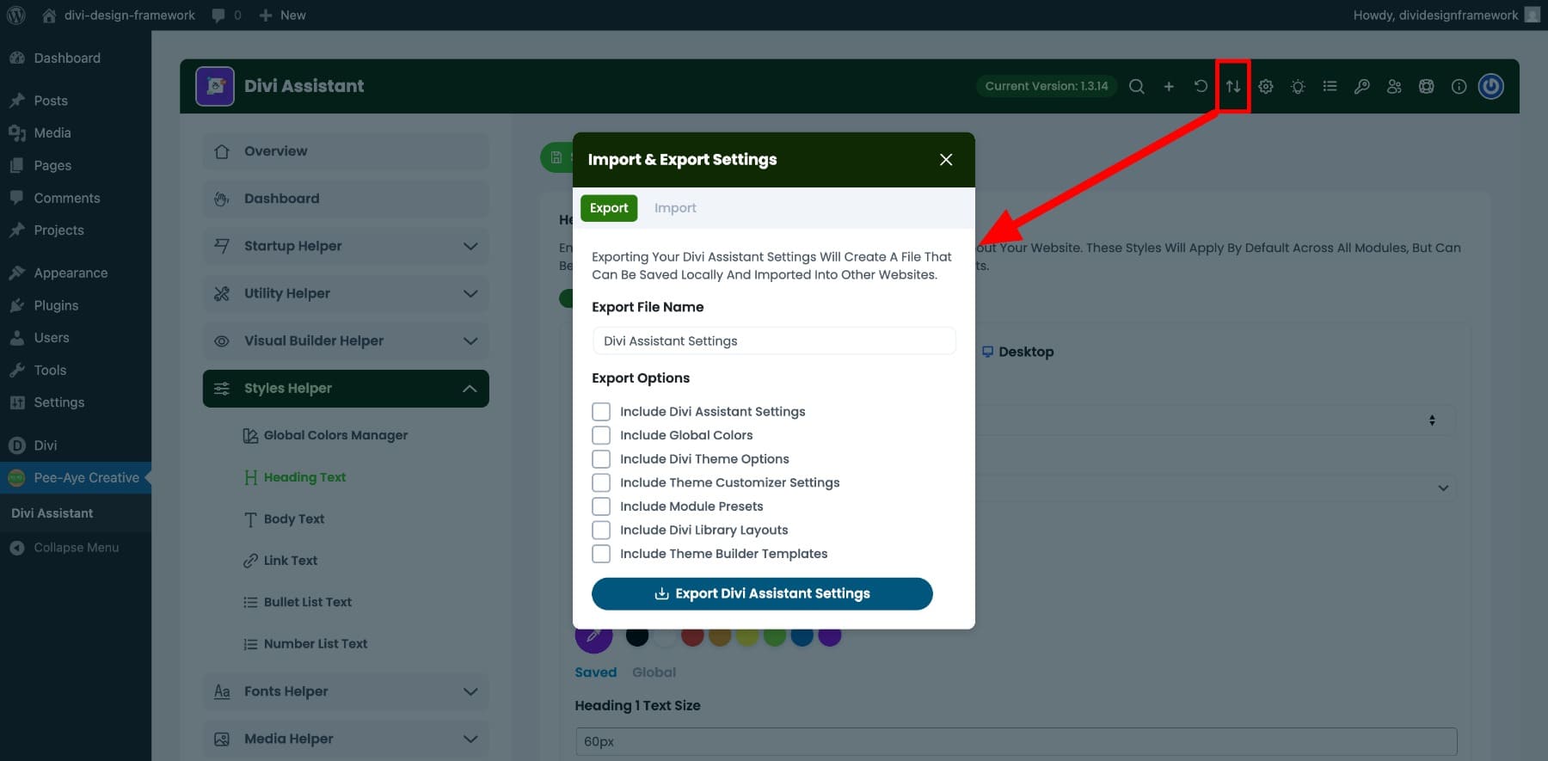Screen dimensions: 1548x761
Task: Open the users group icon in header
Action: tap(1394, 86)
